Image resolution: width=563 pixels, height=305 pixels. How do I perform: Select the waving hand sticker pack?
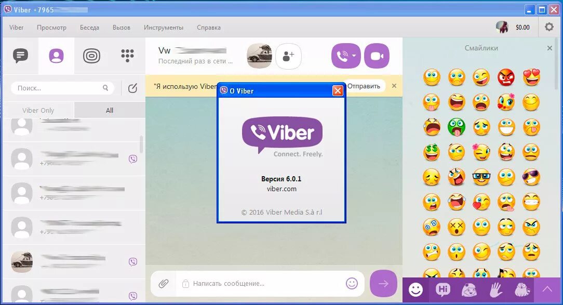[495, 290]
